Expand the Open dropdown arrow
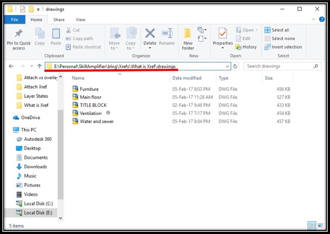The height and width of the screenshot is (234, 330). coord(257,30)
